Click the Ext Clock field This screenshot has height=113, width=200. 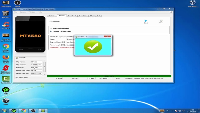pyautogui.click(x=36, y=68)
